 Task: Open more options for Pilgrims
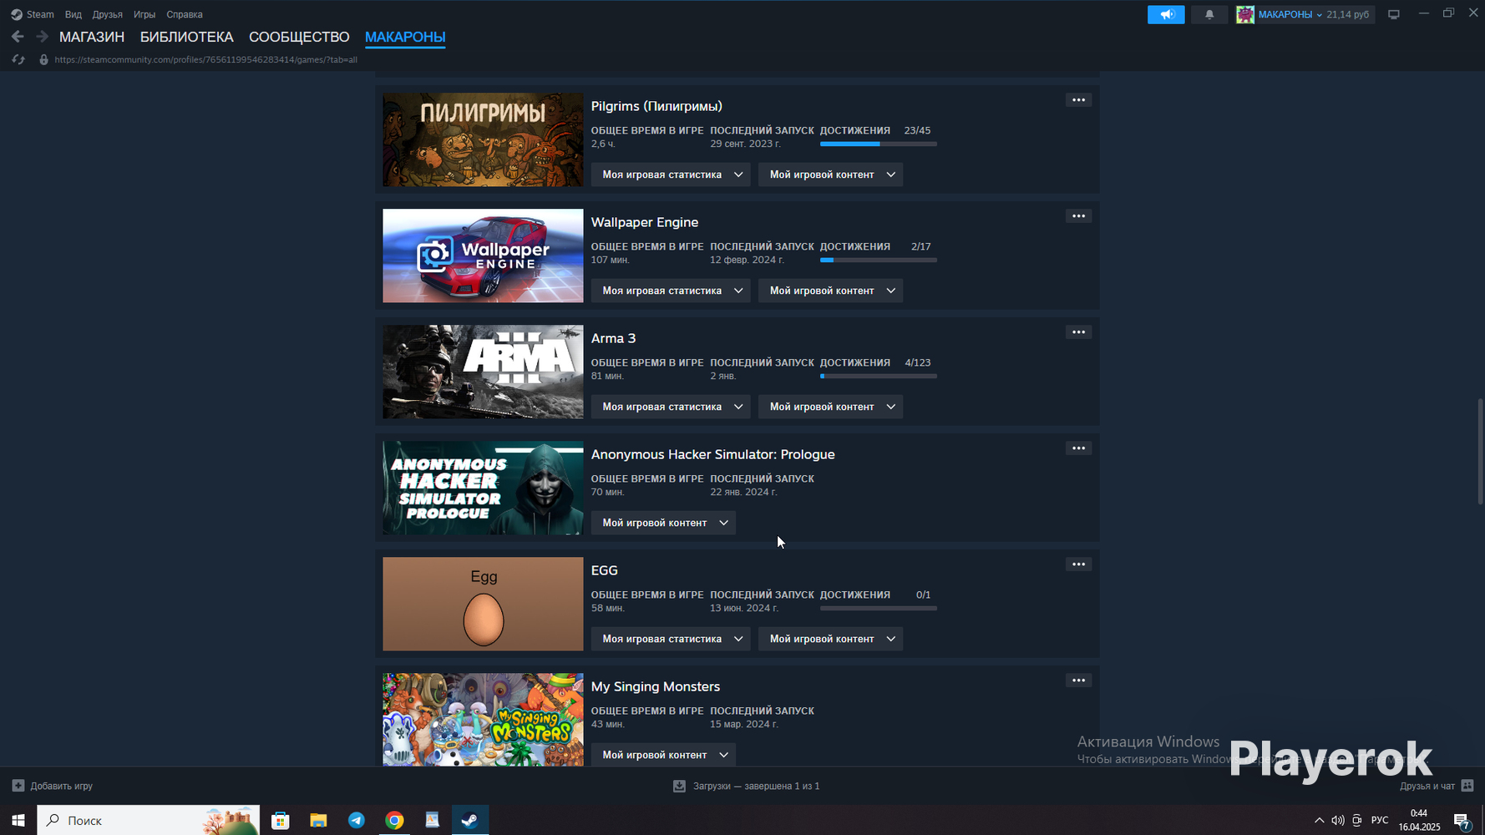[1078, 100]
